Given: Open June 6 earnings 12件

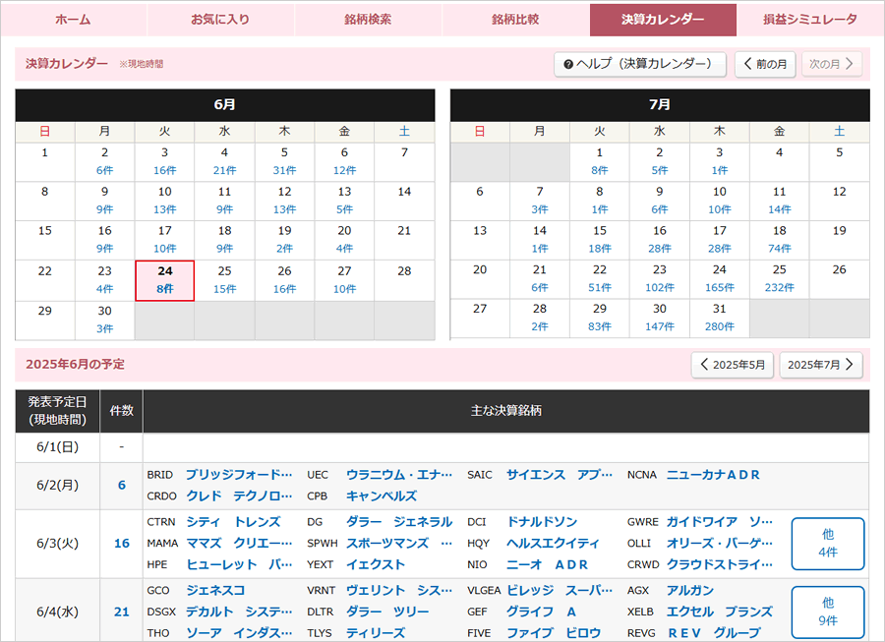Looking at the screenshot, I should click(x=344, y=170).
